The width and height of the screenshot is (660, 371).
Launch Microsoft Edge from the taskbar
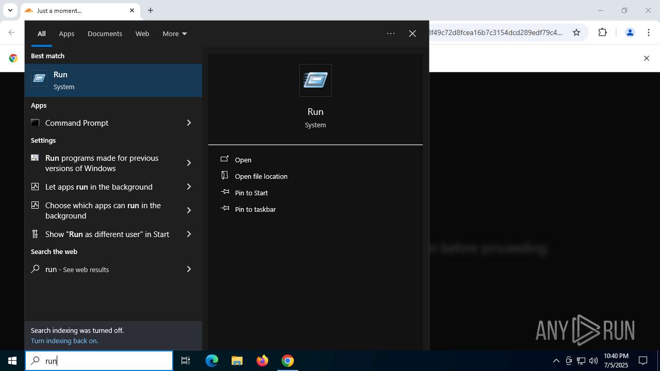pos(212,361)
